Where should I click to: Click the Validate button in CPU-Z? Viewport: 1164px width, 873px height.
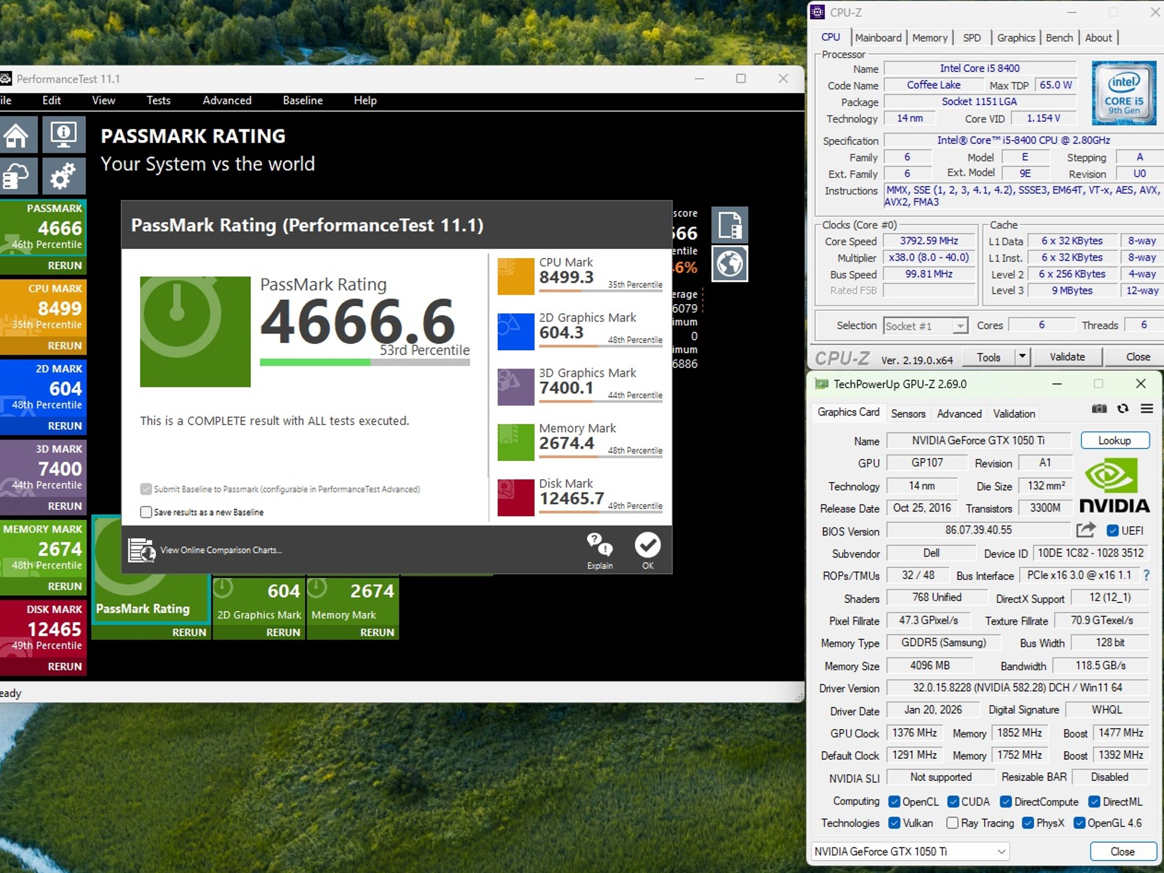click(x=1067, y=357)
